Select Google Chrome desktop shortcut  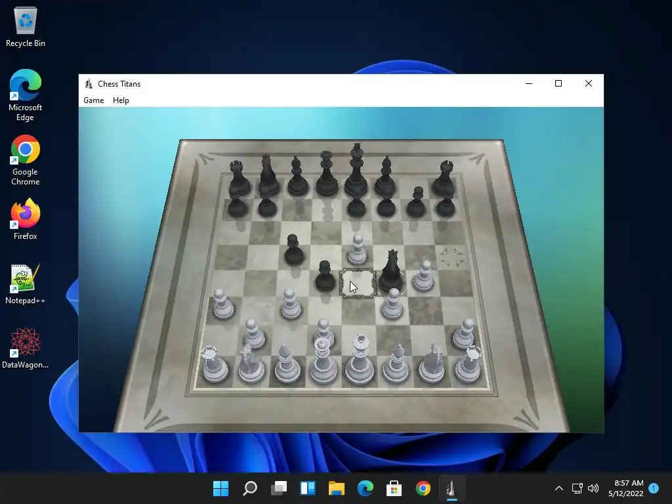[x=26, y=160]
